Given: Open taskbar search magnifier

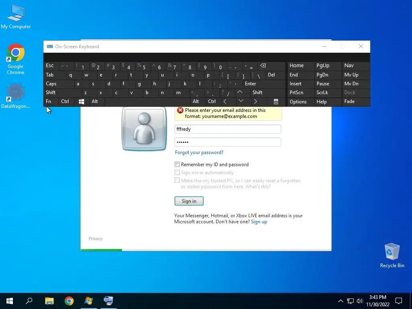Looking at the screenshot, I should (x=29, y=301).
